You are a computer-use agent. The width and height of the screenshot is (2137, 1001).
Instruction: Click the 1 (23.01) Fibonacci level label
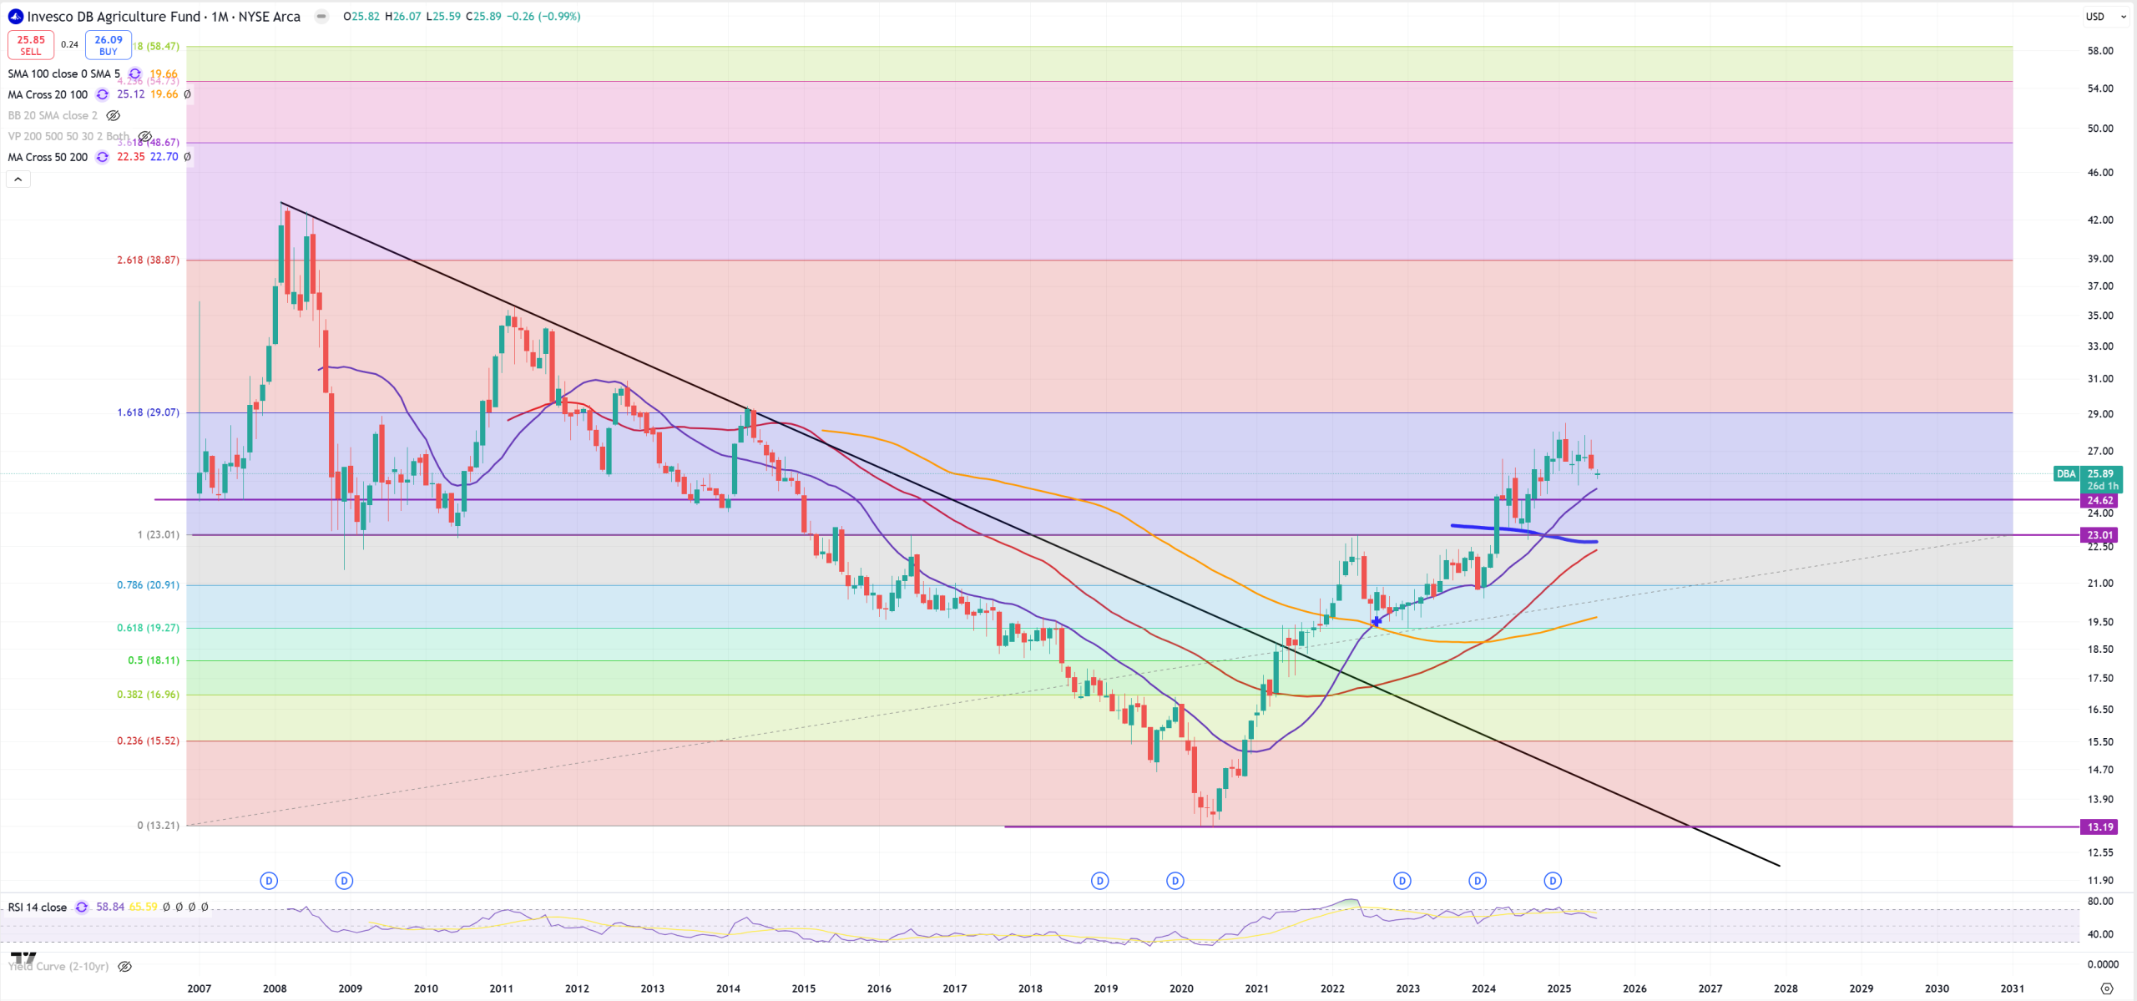pyautogui.click(x=158, y=534)
